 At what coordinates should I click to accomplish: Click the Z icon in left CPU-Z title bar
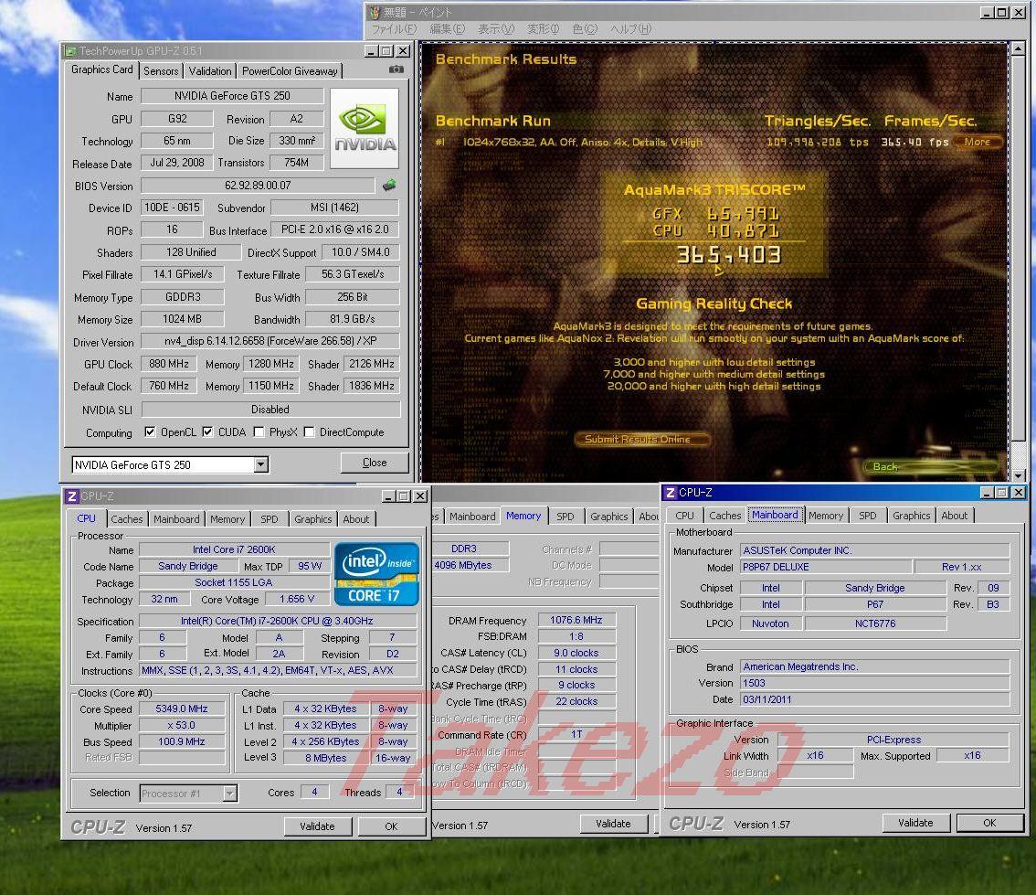coord(72,495)
